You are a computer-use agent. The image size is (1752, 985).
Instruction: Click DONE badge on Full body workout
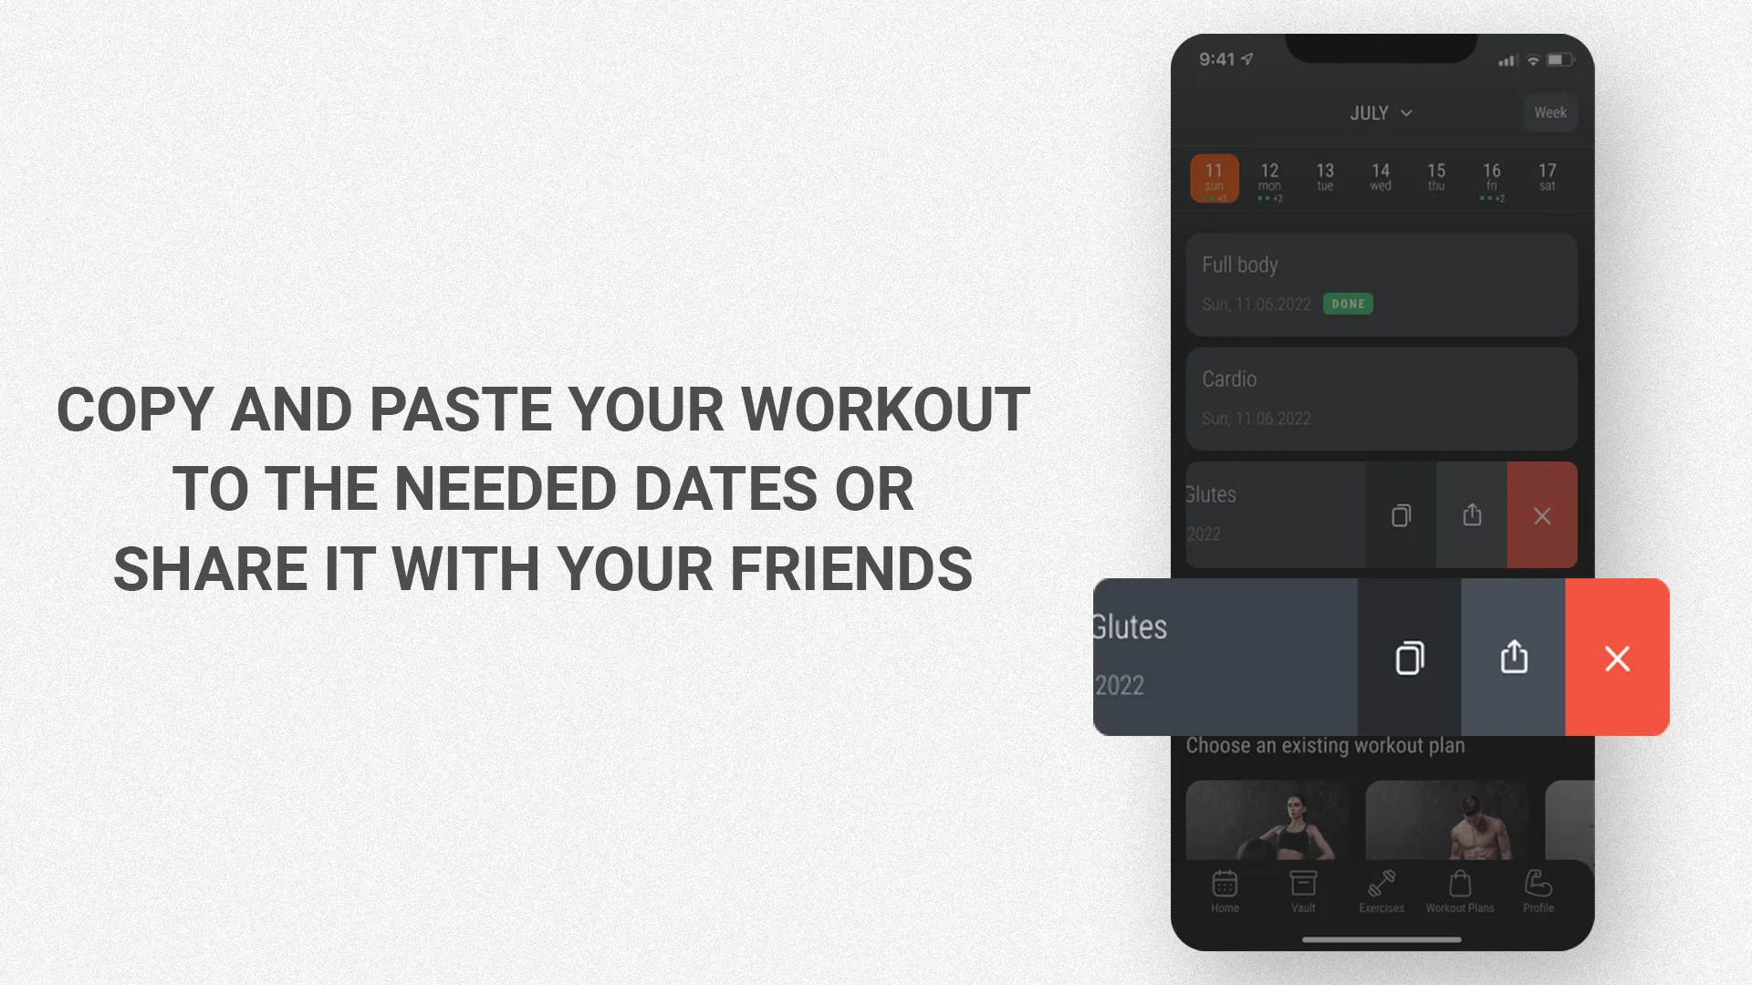pyautogui.click(x=1348, y=303)
